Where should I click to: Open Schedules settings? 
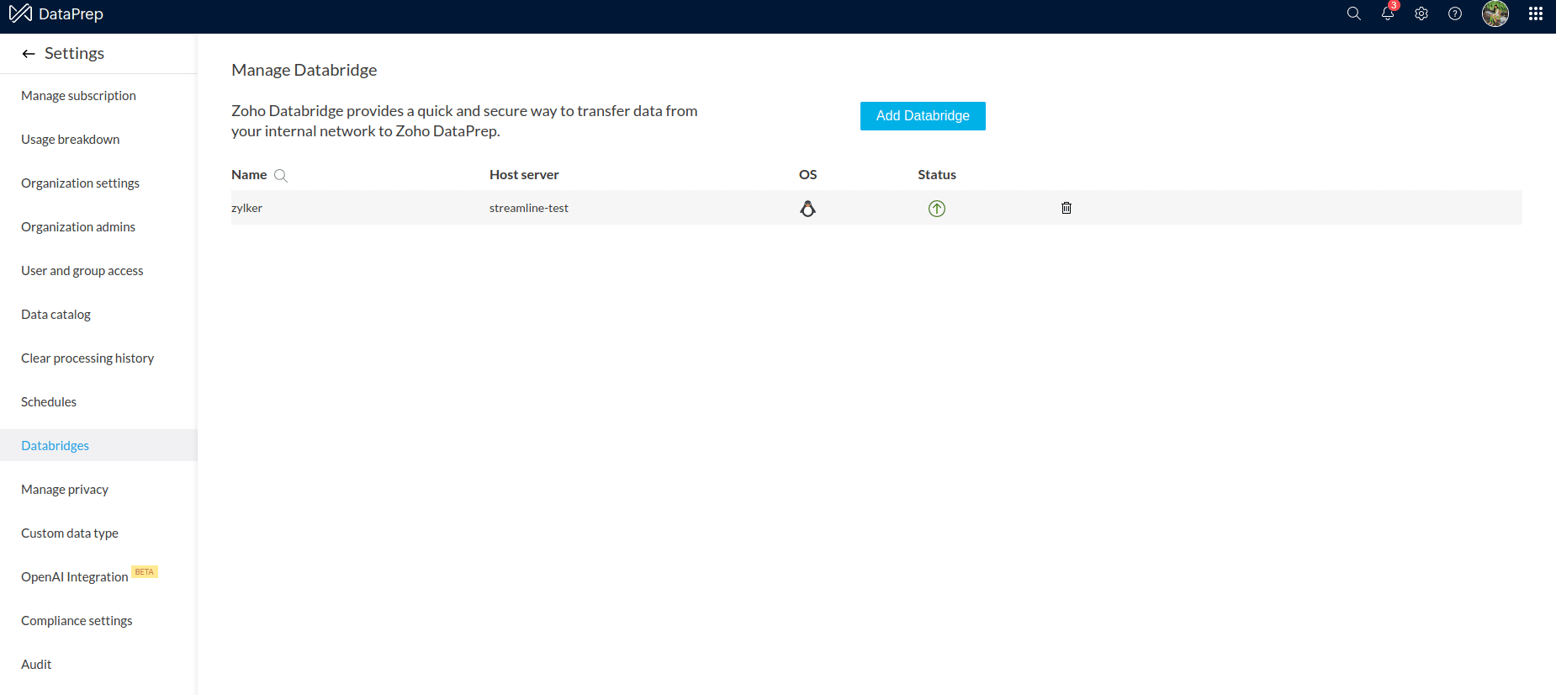[x=49, y=402]
